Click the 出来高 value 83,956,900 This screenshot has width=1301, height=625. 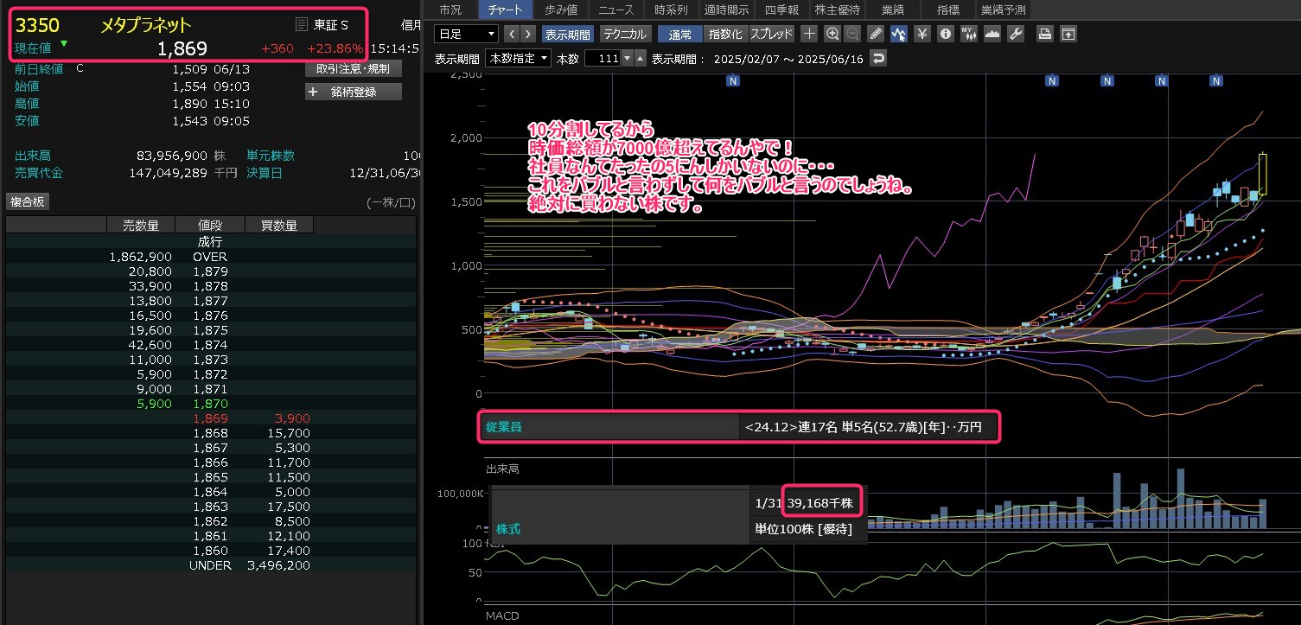coord(170,156)
